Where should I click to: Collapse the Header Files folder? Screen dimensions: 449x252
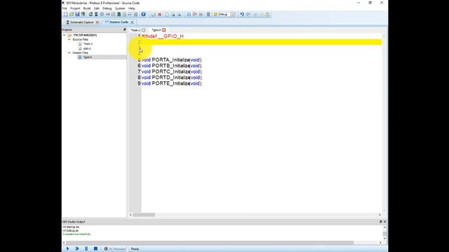69,53
